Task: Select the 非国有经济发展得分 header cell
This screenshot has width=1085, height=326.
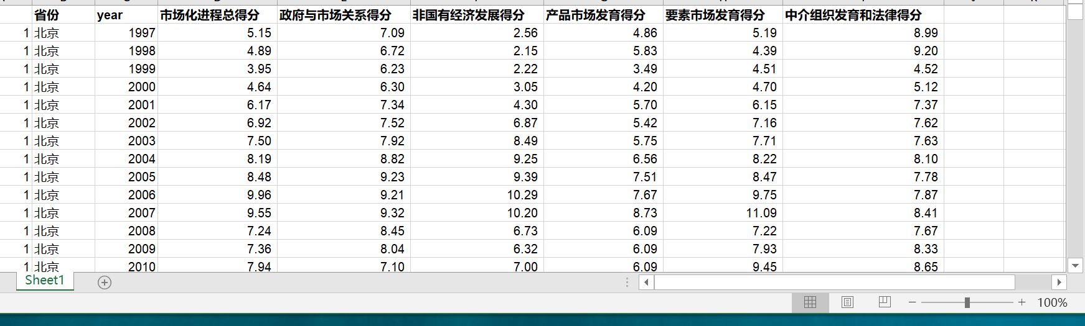Action: [477, 15]
